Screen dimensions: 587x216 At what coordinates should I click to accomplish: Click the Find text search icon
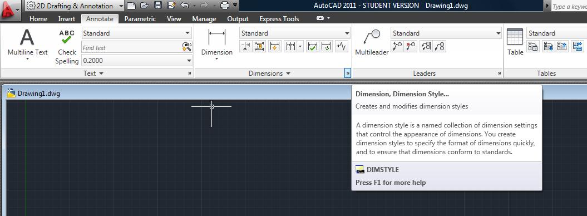tap(187, 47)
